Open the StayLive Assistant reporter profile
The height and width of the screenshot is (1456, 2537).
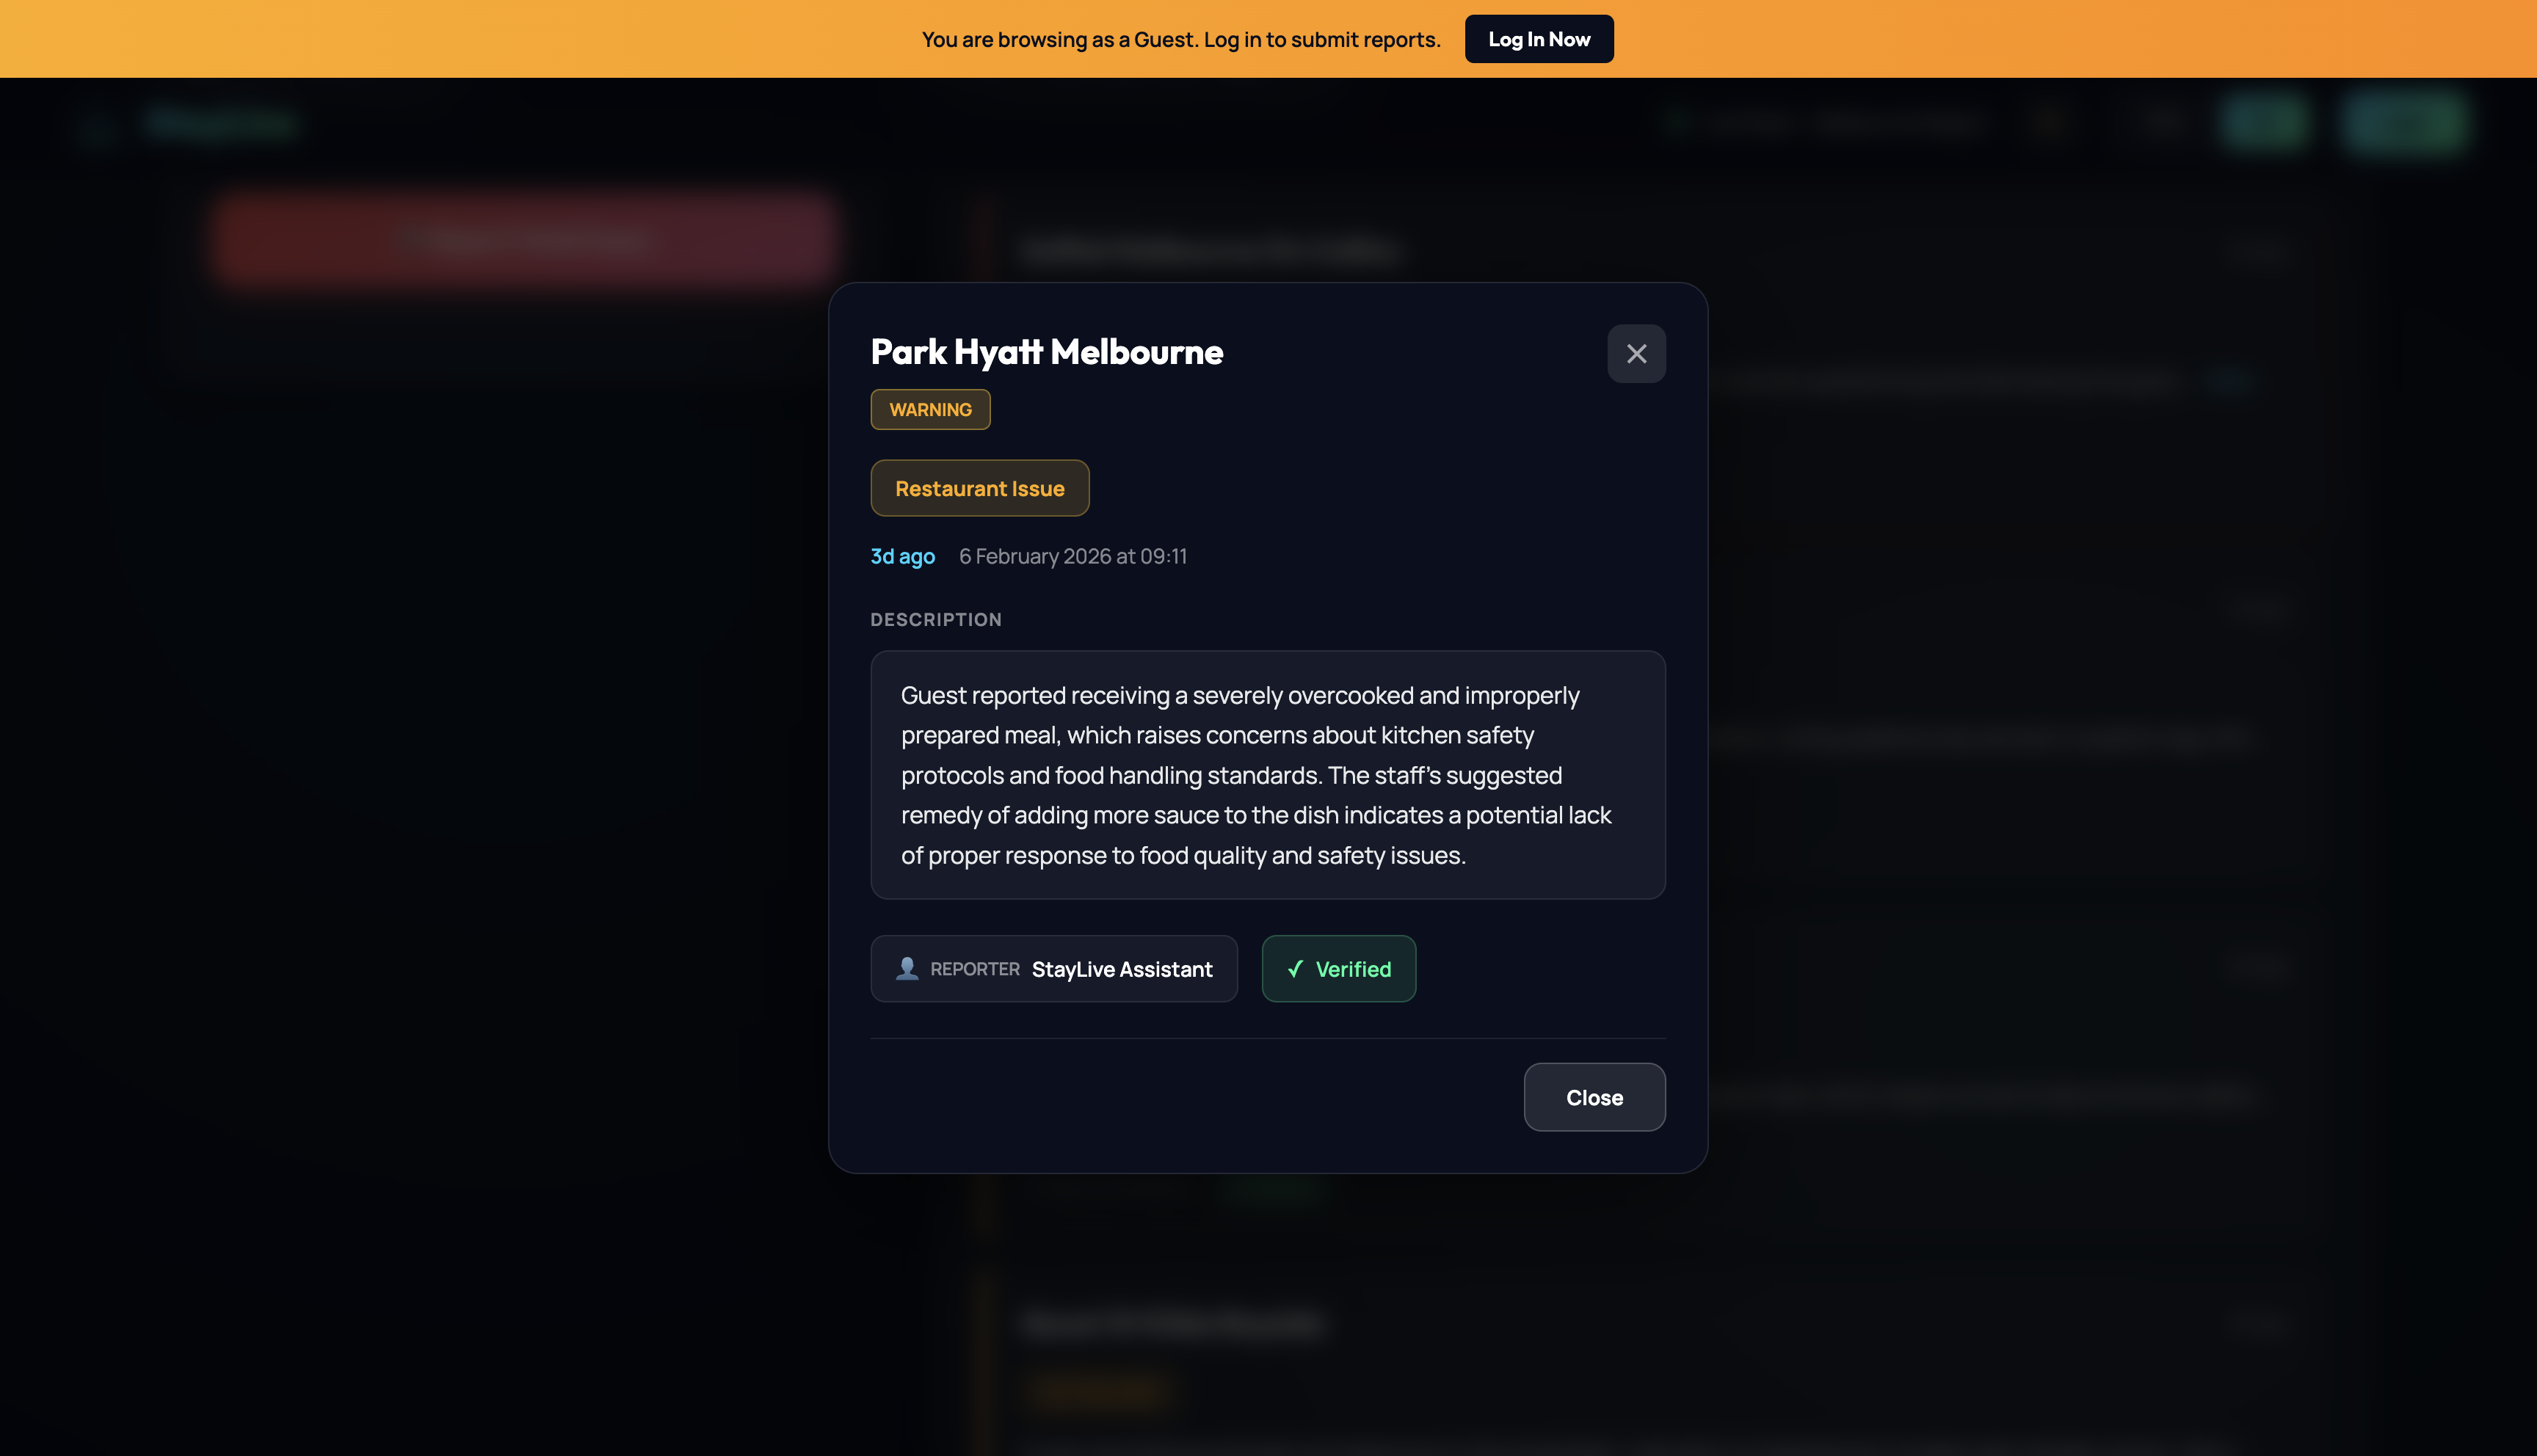pos(1121,968)
